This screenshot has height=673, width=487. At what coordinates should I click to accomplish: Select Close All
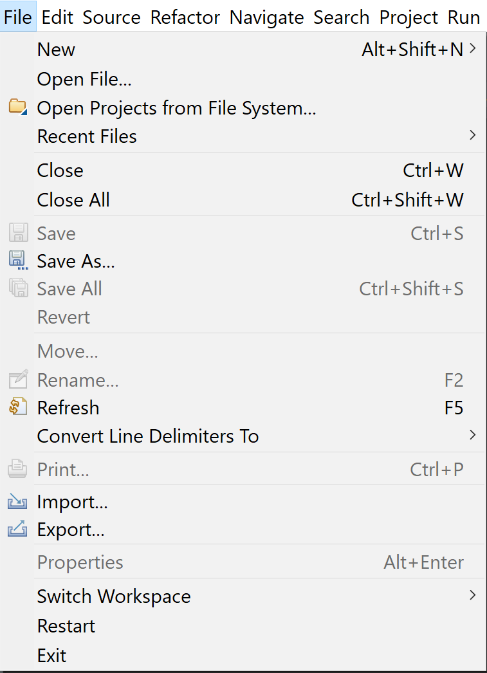click(x=73, y=200)
